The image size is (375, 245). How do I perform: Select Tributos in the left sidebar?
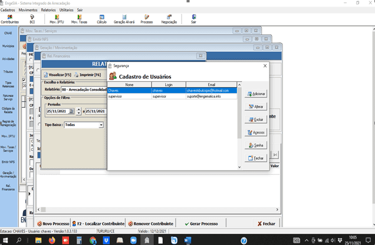(8, 71)
